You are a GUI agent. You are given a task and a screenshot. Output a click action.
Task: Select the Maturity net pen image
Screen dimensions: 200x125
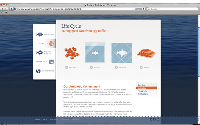122,53
